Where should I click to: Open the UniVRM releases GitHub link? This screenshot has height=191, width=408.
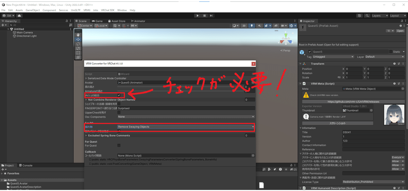[x=353, y=101]
